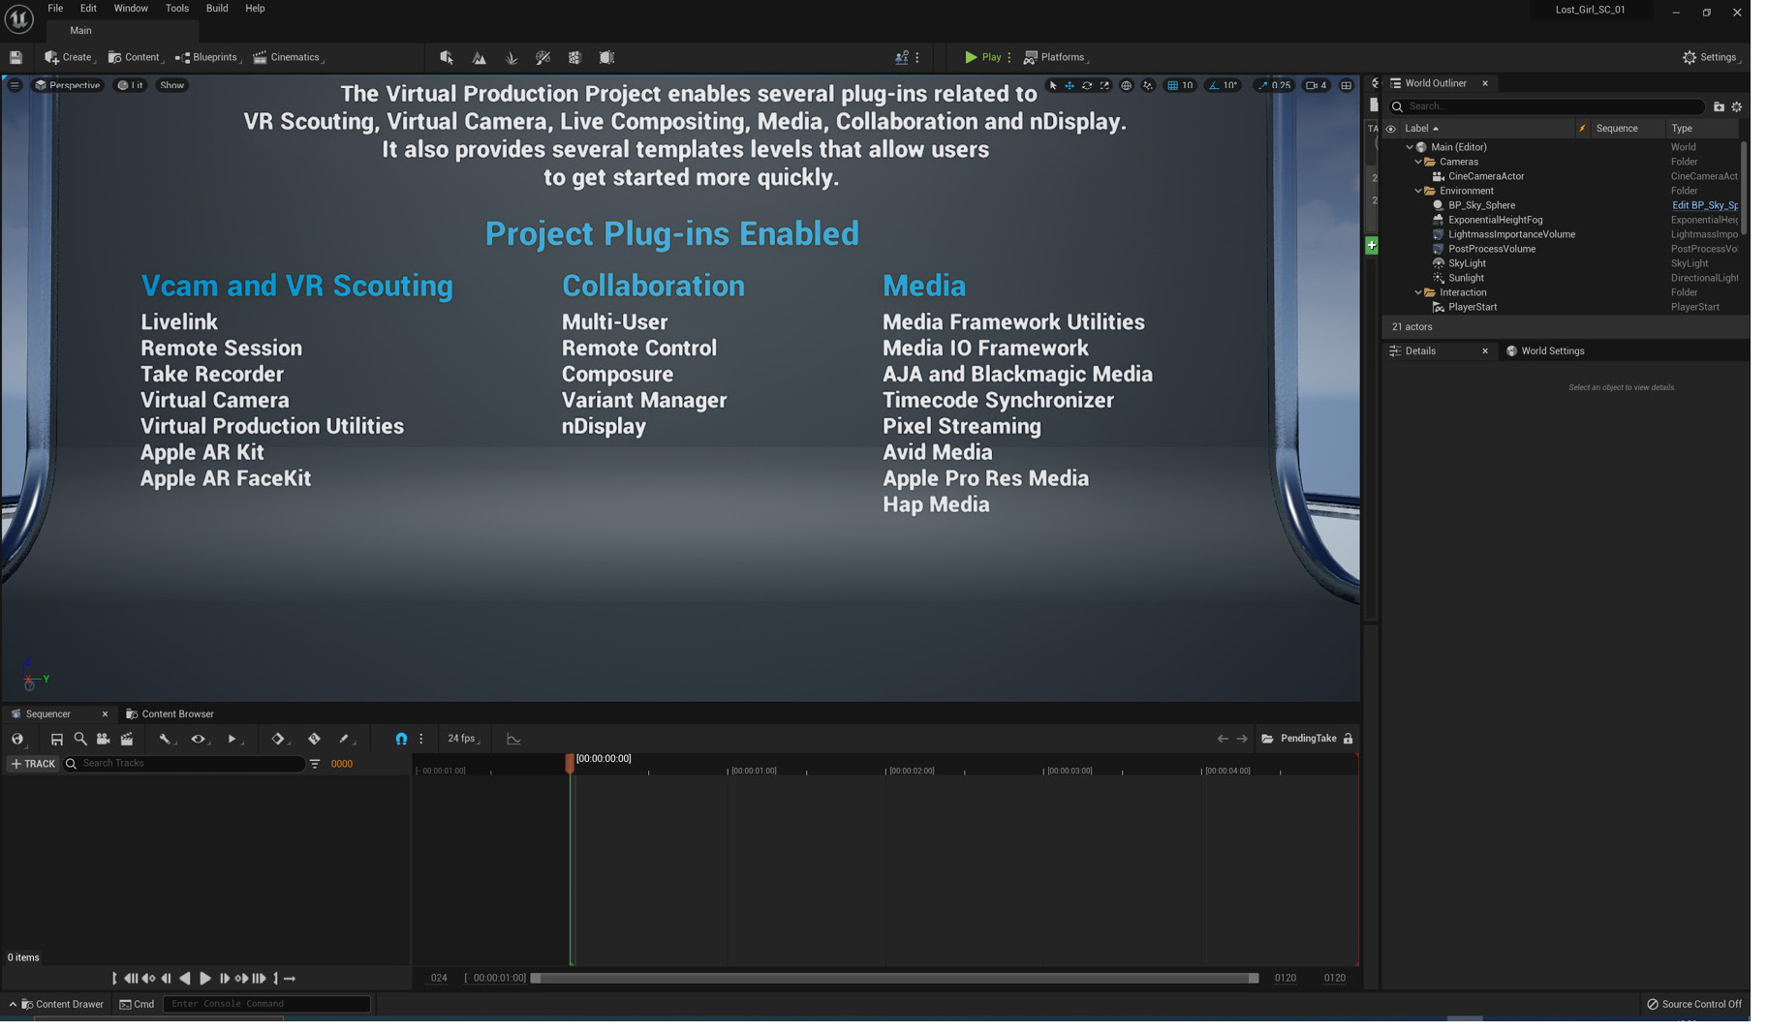The width and height of the screenshot is (1768, 1031).
Task: Click the green plus button beside the viewport
Action: point(1371,246)
